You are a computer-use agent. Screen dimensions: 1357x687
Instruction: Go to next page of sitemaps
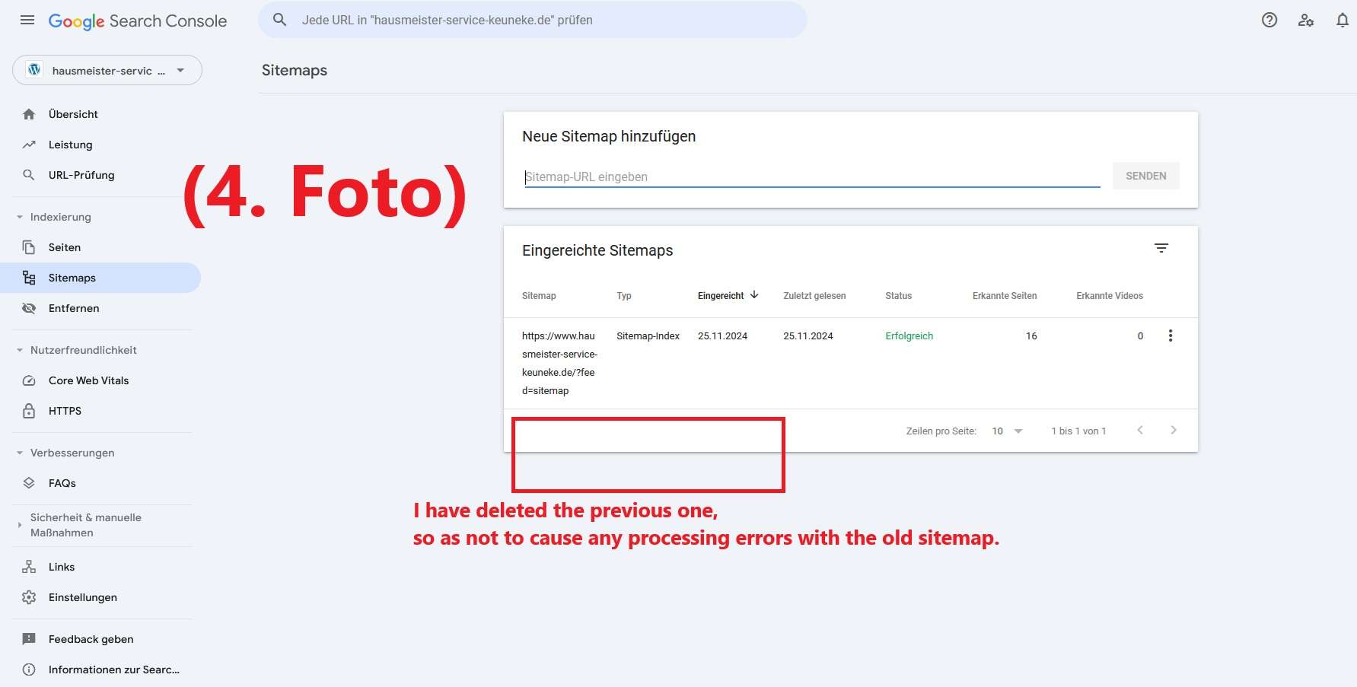tap(1174, 431)
